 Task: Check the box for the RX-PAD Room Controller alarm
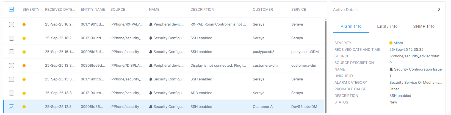[x=12, y=24]
